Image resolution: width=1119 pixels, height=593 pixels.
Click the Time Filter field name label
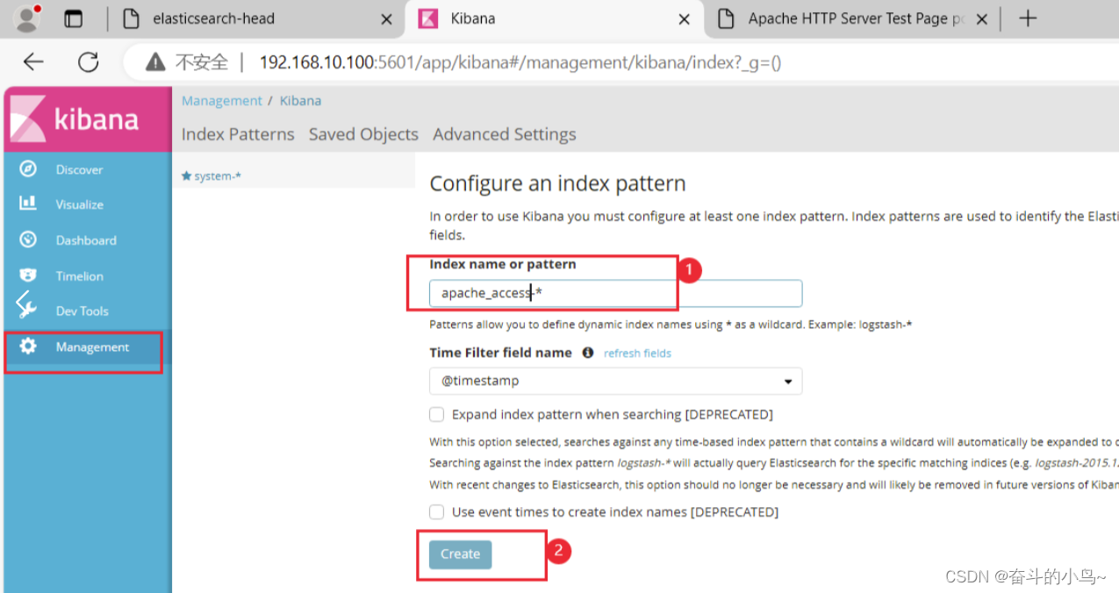(500, 353)
